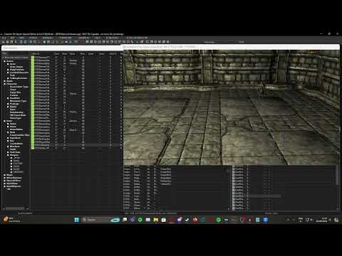Select Actor Action in the object tree
342x256 pixels.
click(x=16, y=67)
